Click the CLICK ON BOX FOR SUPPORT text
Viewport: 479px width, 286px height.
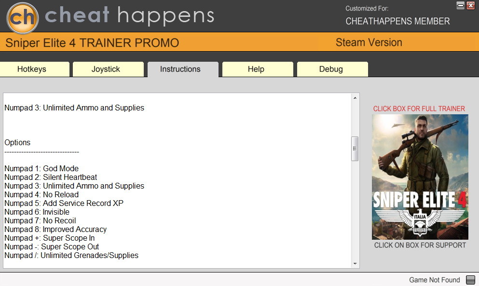(x=420, y=245)
